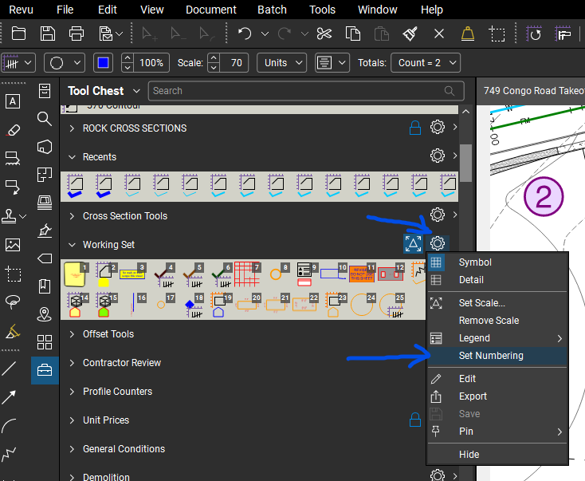Select the Text Box tool in left sidebar
The width and height of the screenshot is (585, 481).
[13, 101]
